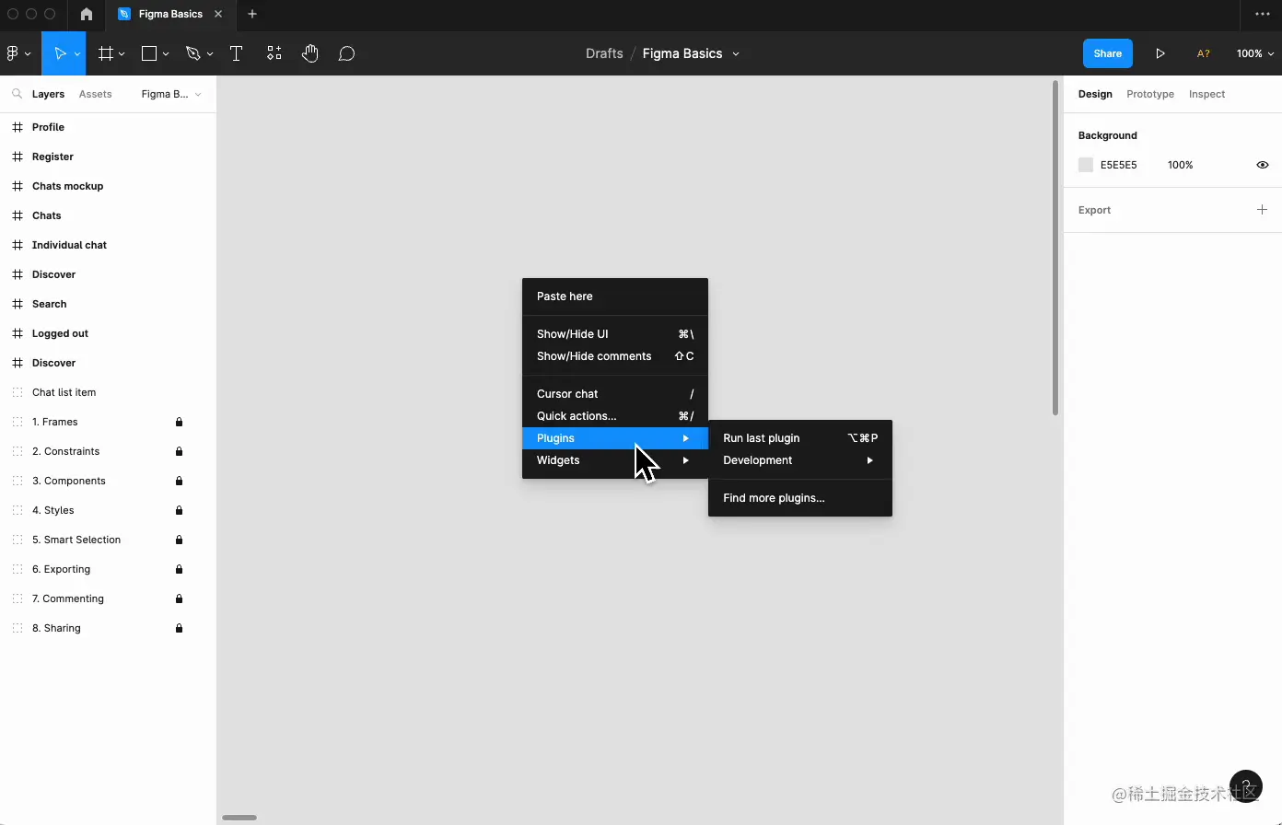Select the Pen tool
Screen dimensions: 1282x825
[193, 52]
